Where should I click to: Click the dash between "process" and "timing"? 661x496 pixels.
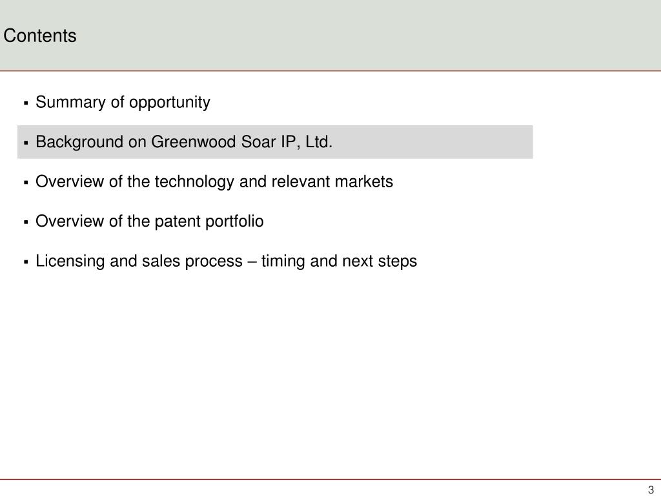pyautogui.click(x=252, y=262)
